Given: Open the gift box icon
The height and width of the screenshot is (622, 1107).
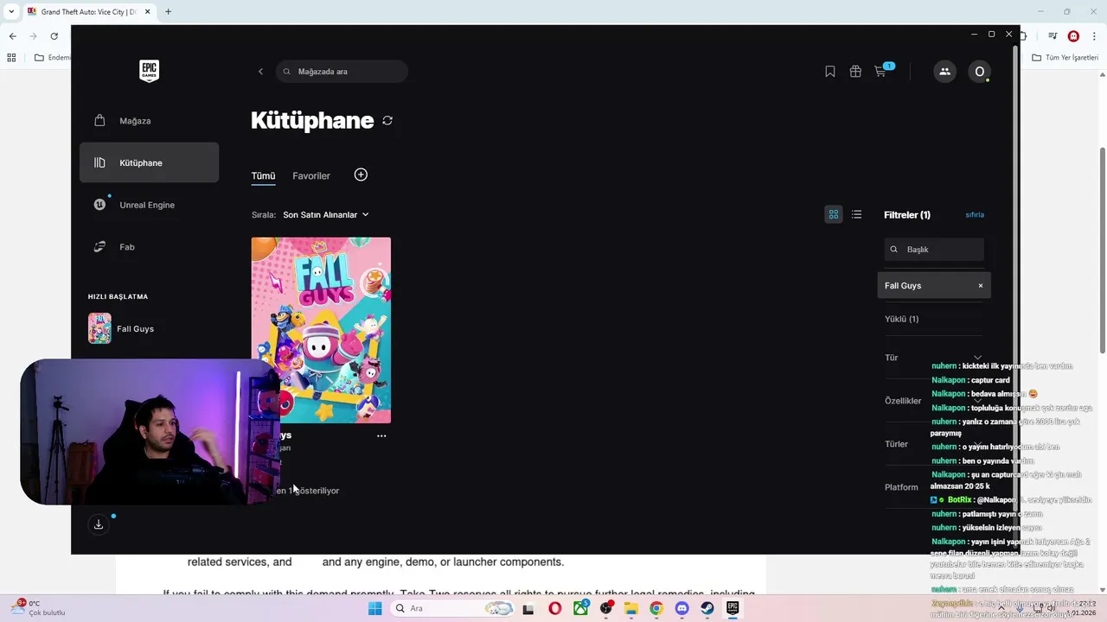Looking at the screenshot, I should pos(855,72).
